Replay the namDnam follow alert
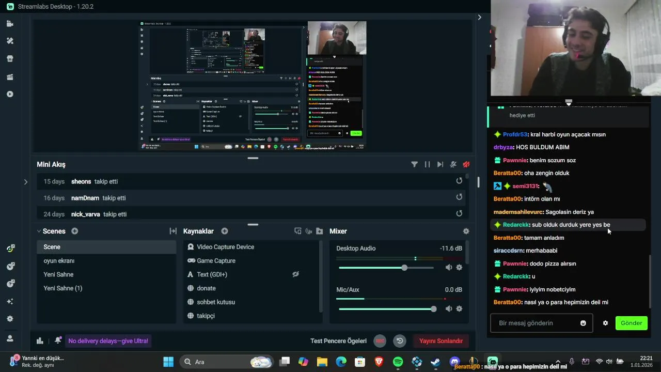 click(459, 197)
